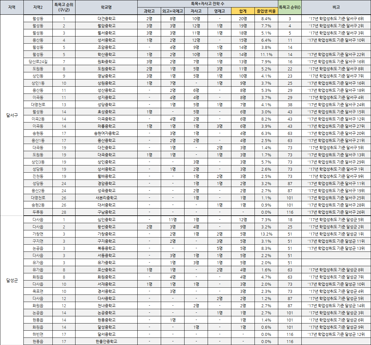The image size is (371, 345).
Task: Select the 월서중학교 cell
Action: (106, 33)
